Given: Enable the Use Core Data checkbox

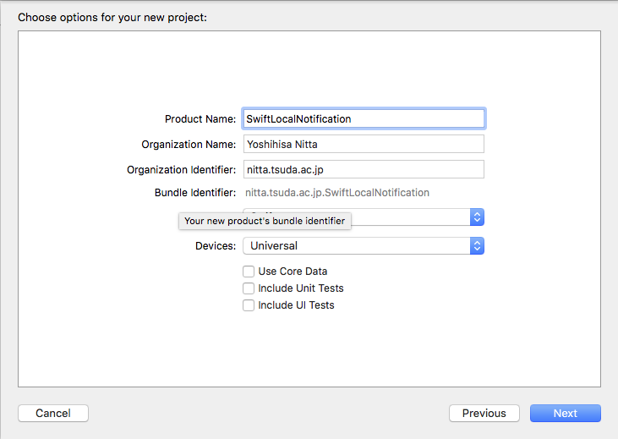Looking at the screenshot, I should tap(249, 272).
